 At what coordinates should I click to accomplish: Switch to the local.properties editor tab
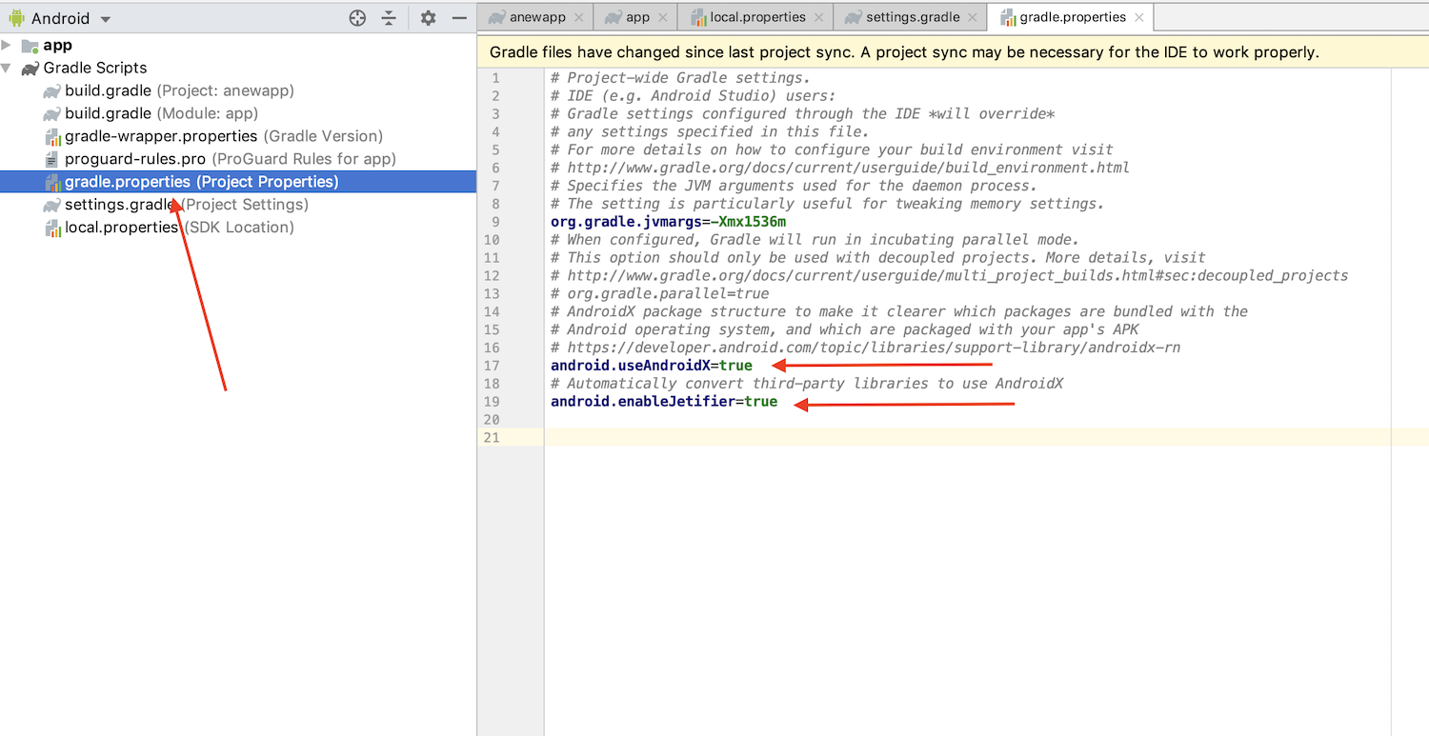755,17
